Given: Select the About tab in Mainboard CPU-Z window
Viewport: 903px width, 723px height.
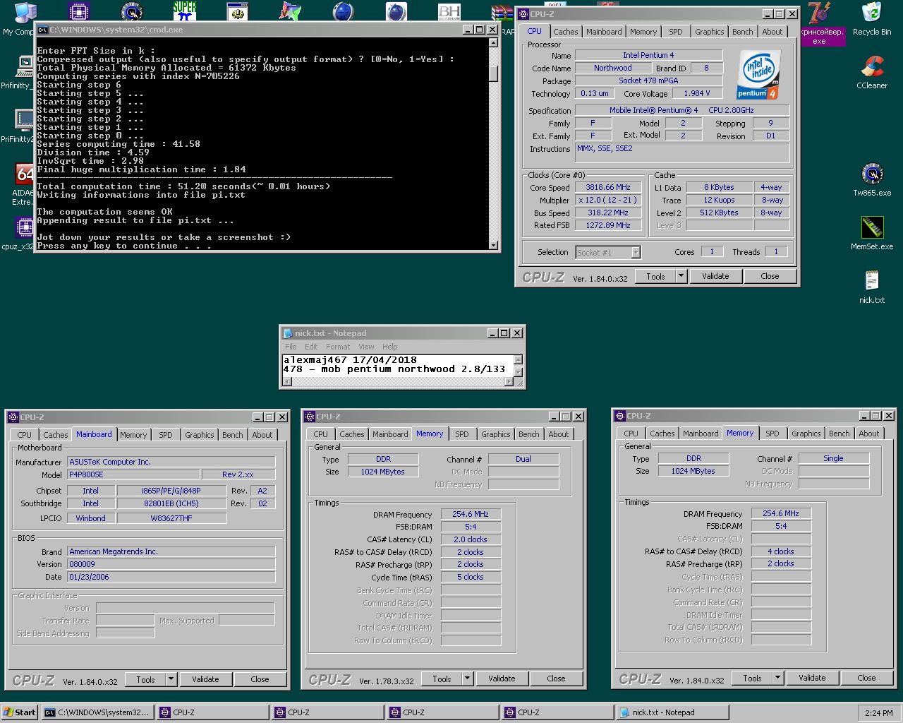Looking at the screenshot, I should tap(262, 435).
